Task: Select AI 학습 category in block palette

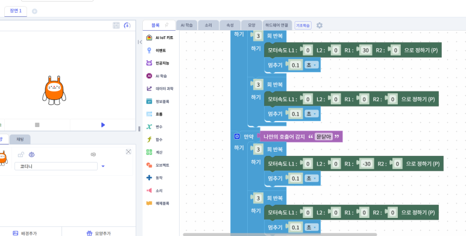Action: 157,76
